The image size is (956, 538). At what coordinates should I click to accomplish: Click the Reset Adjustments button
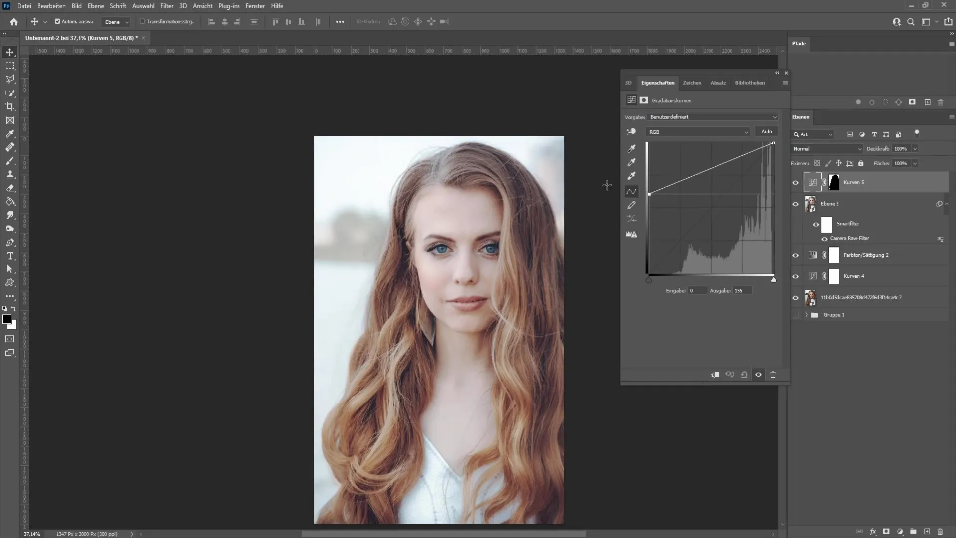click(x=744, y=374)
